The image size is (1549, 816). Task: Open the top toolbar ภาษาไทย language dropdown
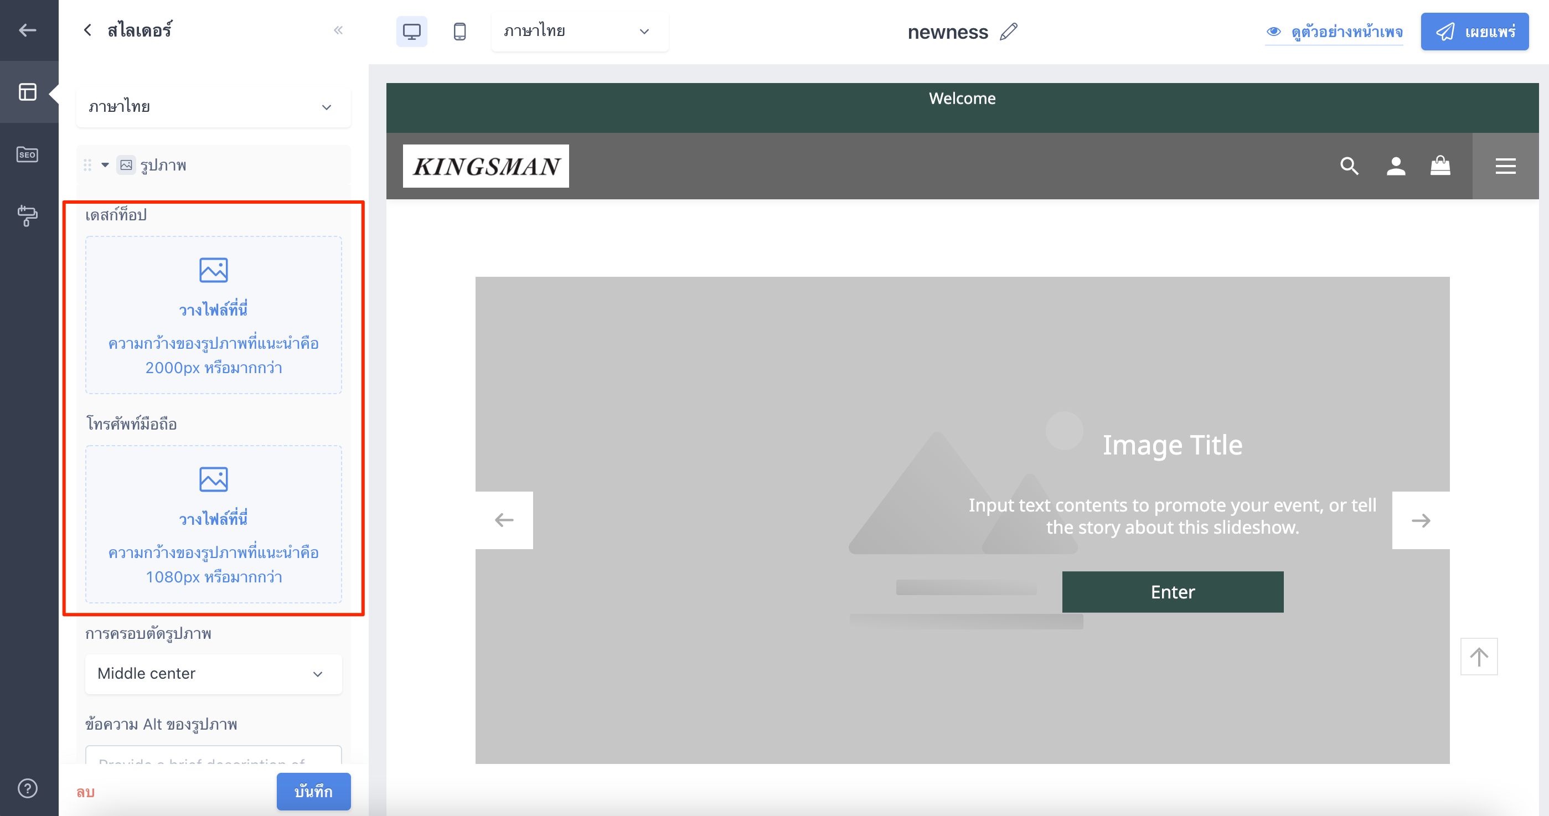[580, 31]
